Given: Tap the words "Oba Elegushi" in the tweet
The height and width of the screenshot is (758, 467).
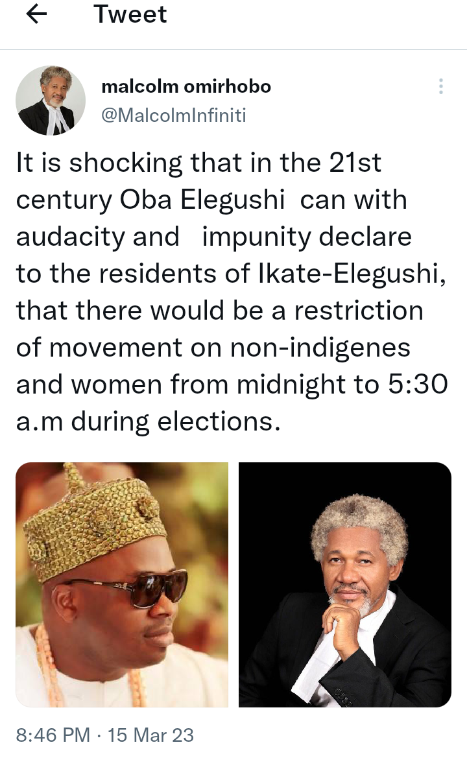Looking at the screenshot, I should [202, 200].
